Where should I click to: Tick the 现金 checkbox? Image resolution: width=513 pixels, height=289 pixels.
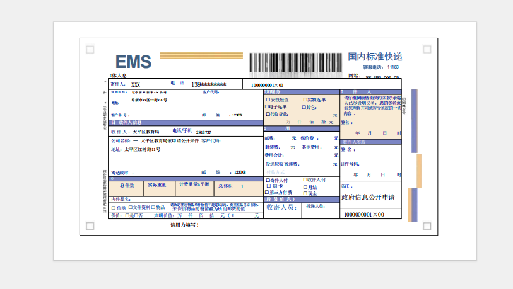tap(305, 193)
